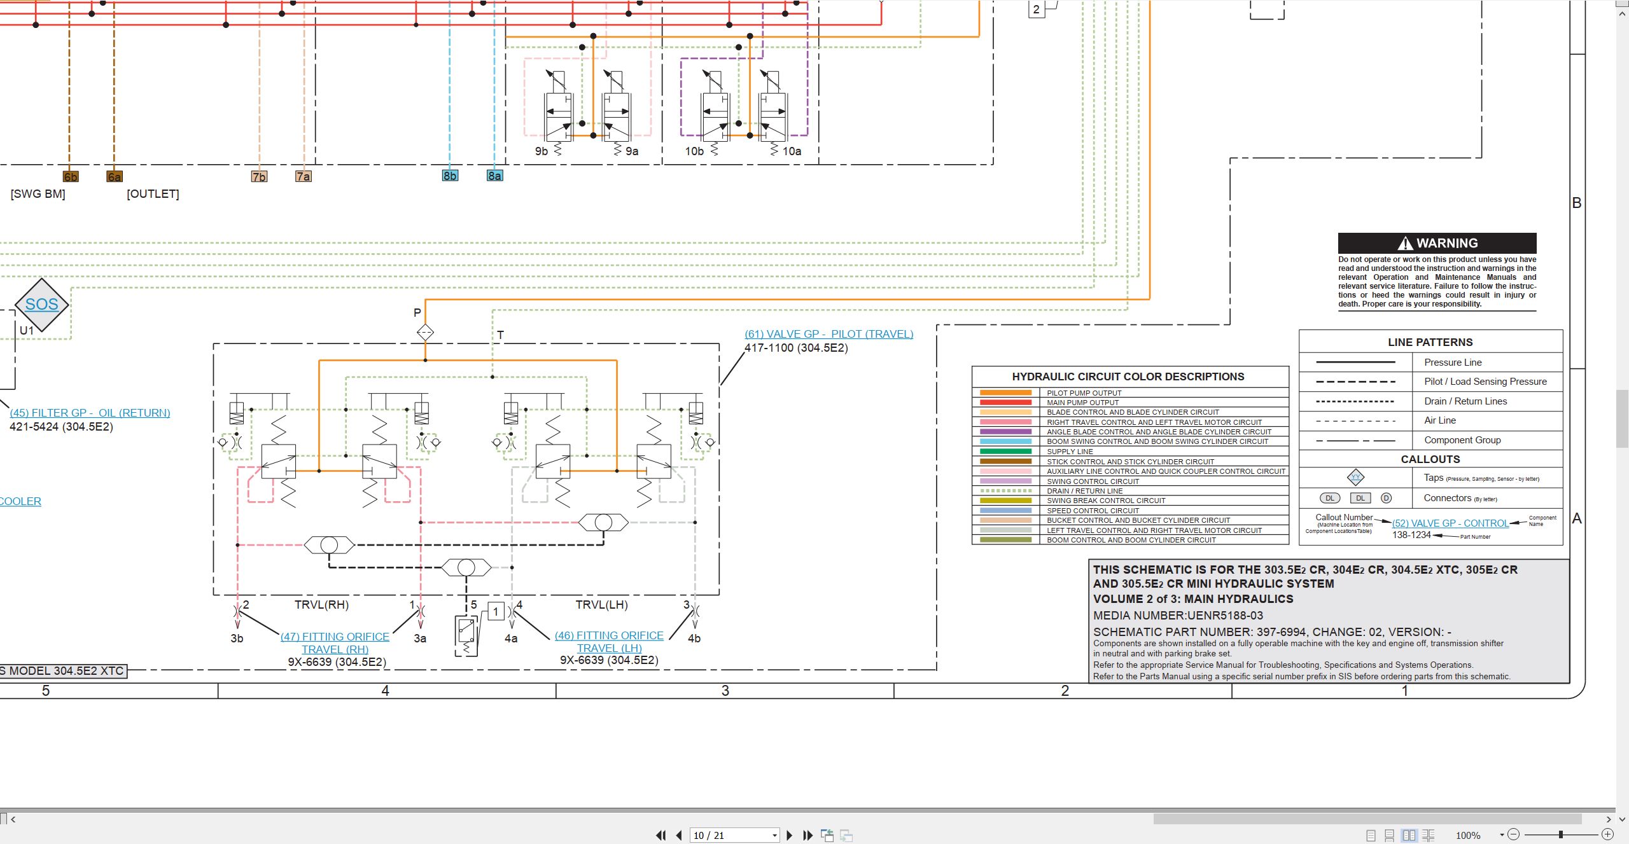Click the previous view navigation icon
Image resolution: width=1629 pixels, height=844 pixels.
(827, 835)
